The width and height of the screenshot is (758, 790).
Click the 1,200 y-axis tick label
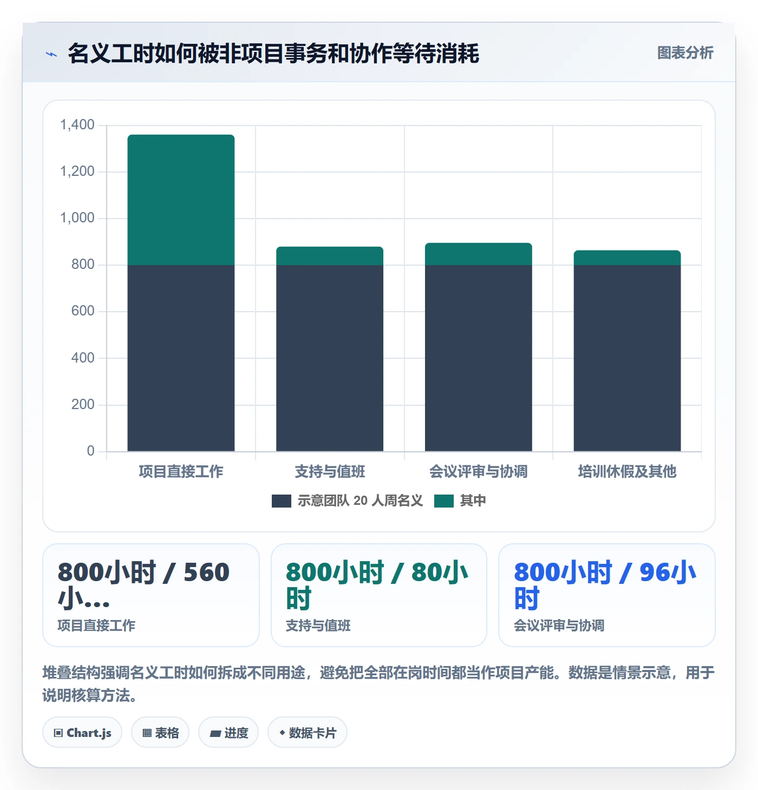(x=77, y=172)
